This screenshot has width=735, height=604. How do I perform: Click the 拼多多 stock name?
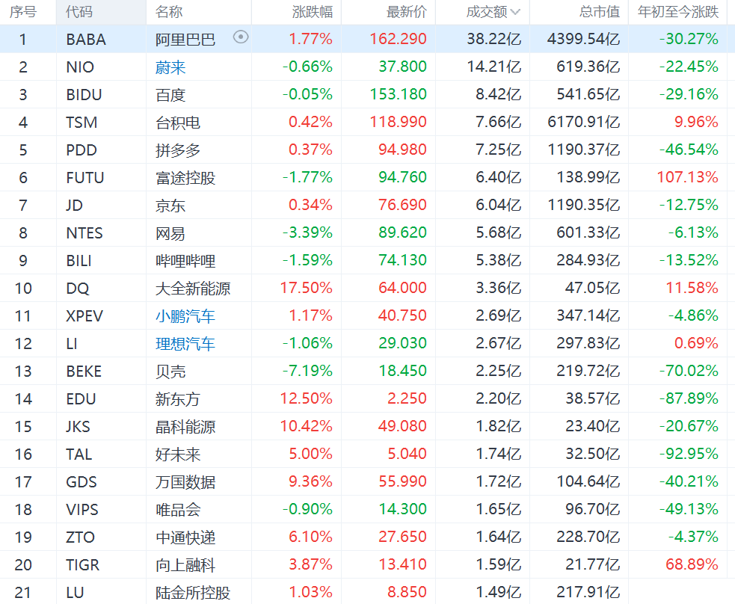pos(178,150)
